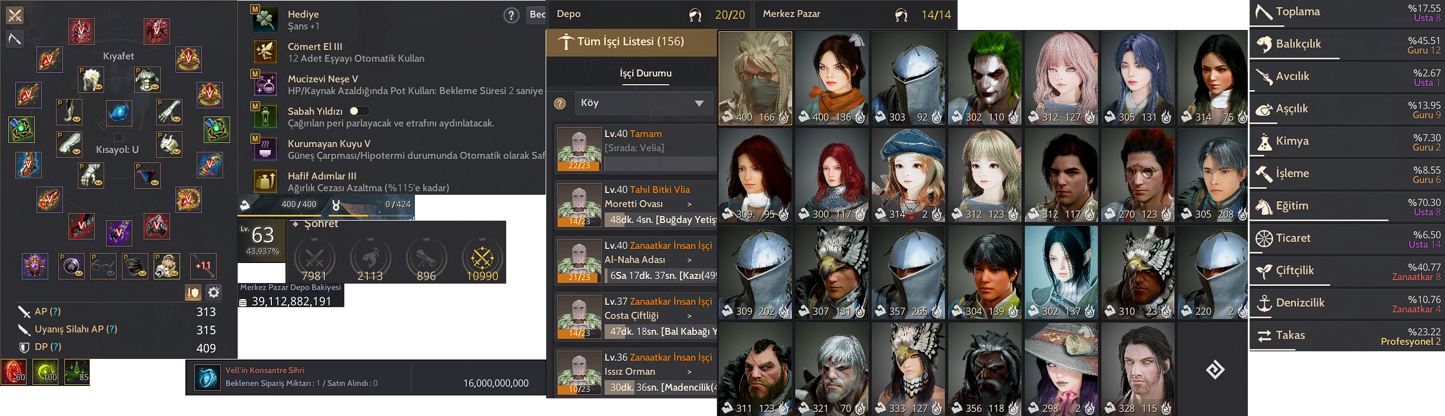The image size is (1445, 416).
Task: Click the crossed swords Şöhret icon 7981
Action: [314, 257]
